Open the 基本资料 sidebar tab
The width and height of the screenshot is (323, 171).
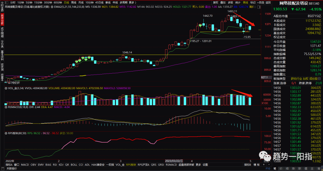pos(2,56)
